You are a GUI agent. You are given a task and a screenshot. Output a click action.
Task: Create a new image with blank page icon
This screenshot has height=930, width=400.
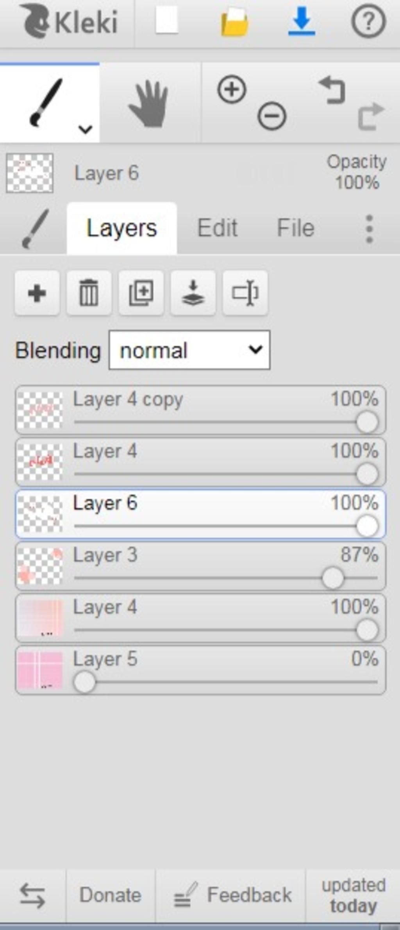pos(167,20)
